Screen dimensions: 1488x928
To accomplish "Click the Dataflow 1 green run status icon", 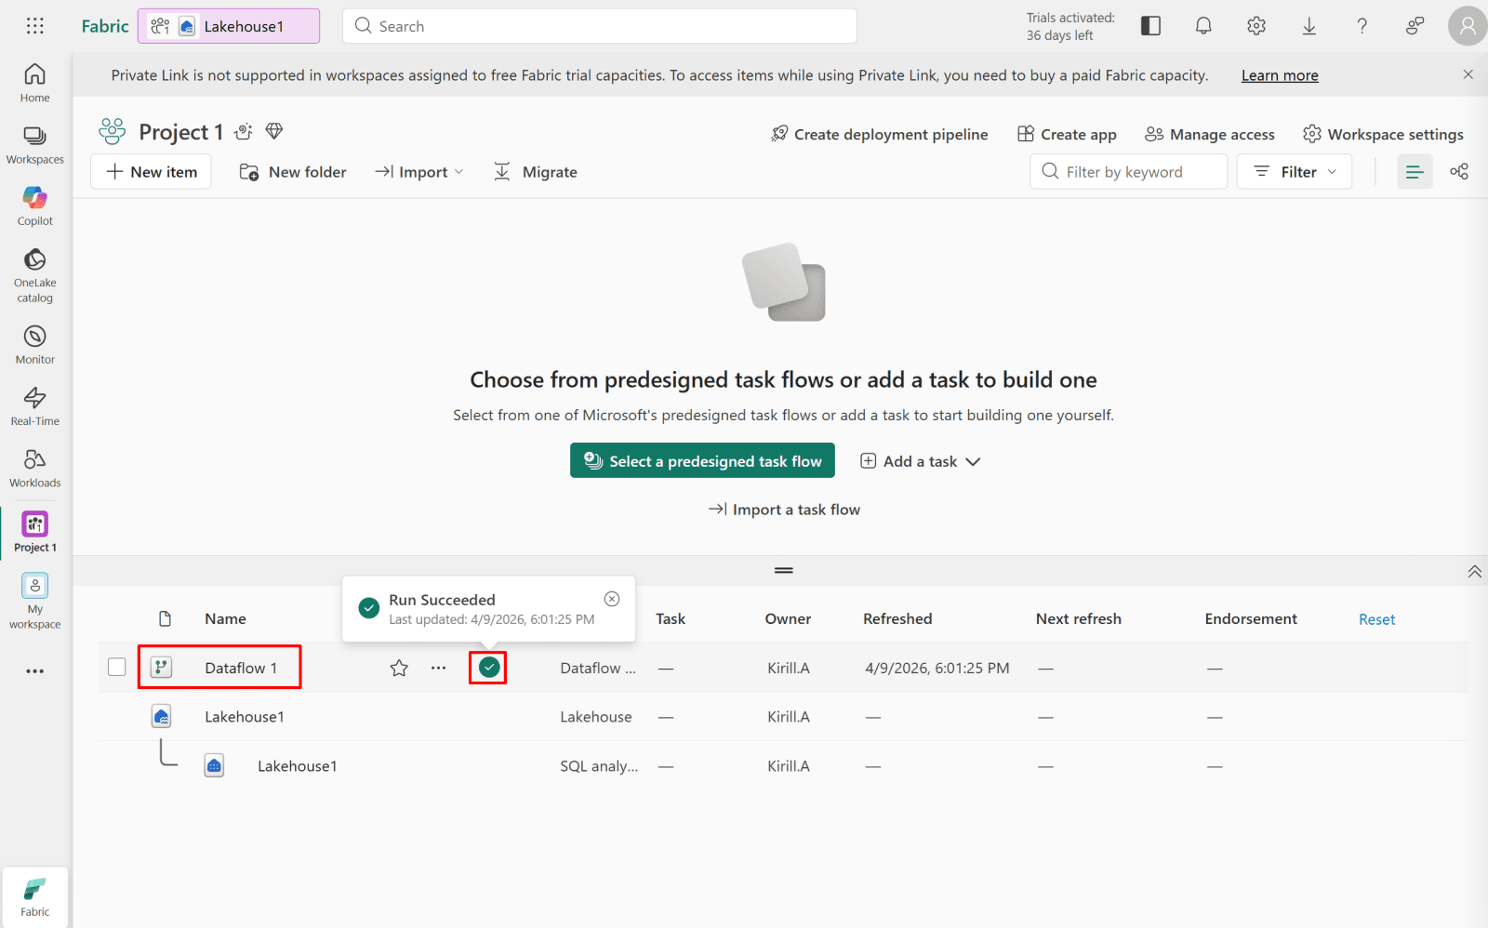I will point(488,668).
